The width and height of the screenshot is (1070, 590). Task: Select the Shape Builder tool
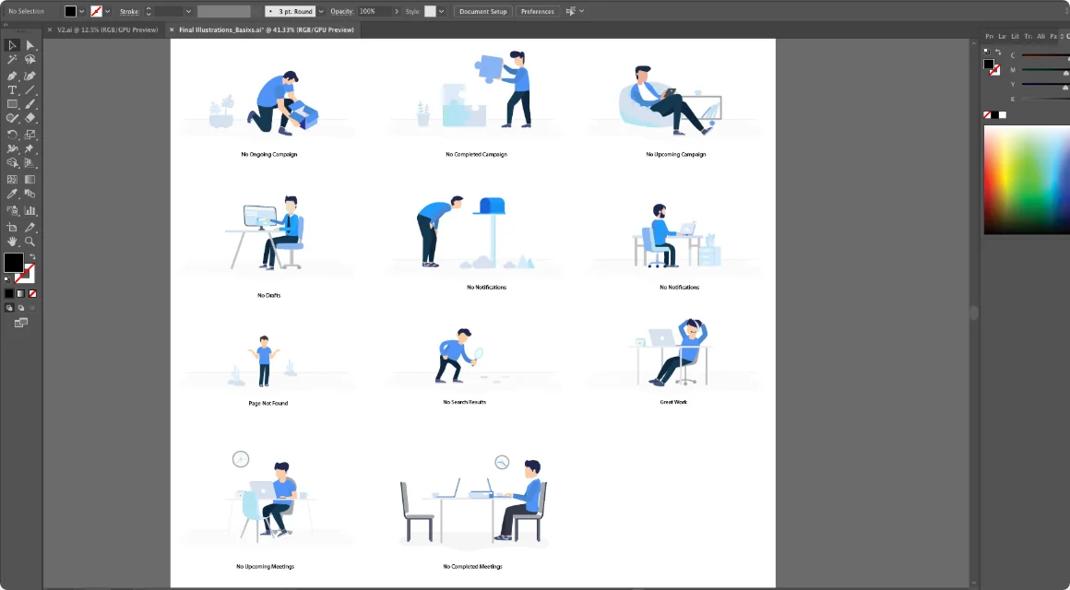(12, 163)
